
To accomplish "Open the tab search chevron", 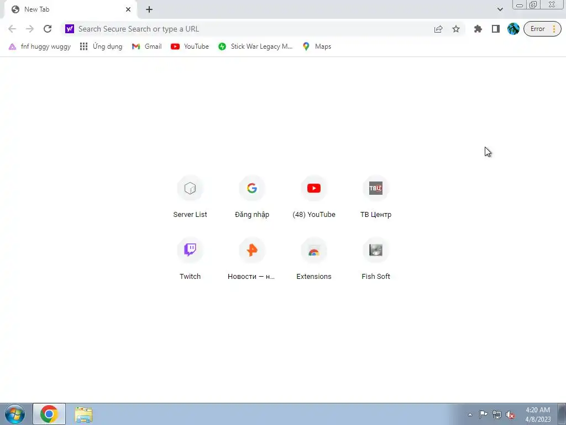I will coord(500,9).
